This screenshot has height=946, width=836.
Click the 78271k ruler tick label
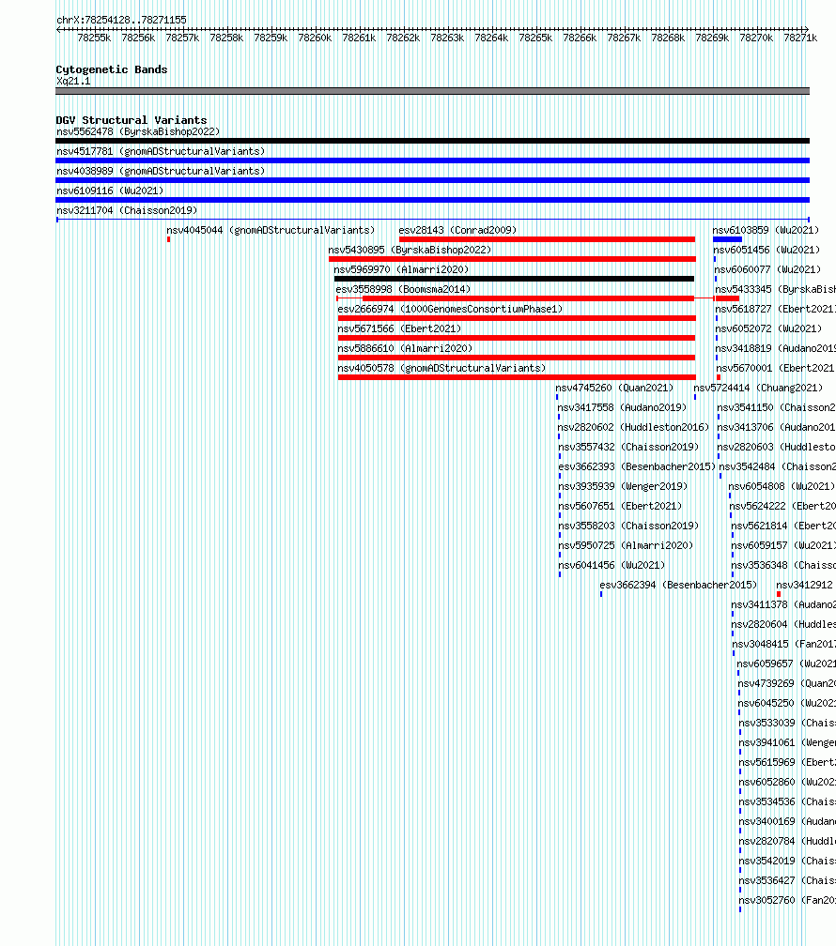pyautogui.click(x=800, y=38)
